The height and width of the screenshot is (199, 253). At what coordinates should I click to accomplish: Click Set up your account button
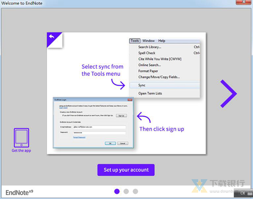tap(126, 170)
